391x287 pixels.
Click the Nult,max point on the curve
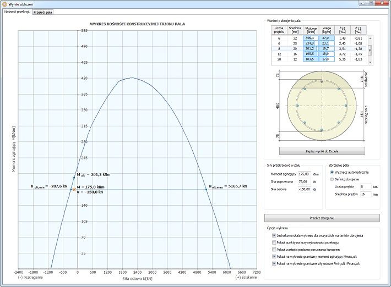[x=206, y=190]
